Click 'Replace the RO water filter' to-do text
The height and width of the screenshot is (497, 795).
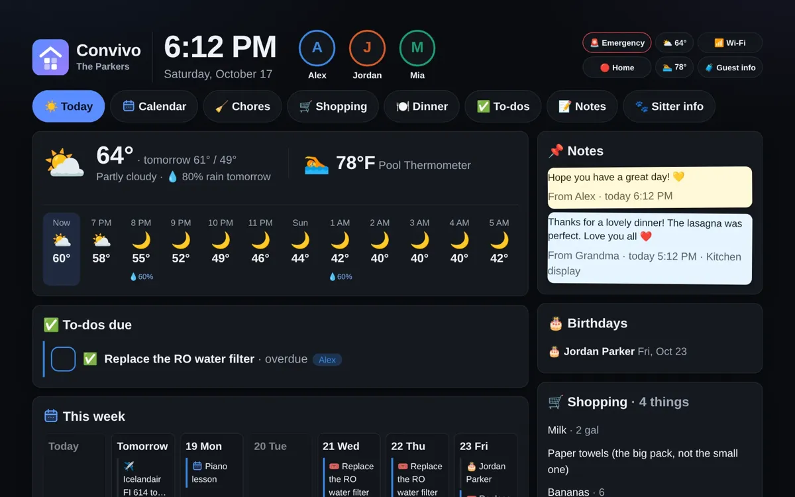click(179, 359)
